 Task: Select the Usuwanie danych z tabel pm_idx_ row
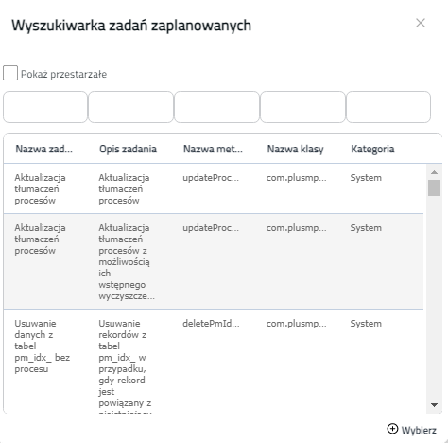pos(214,362)
